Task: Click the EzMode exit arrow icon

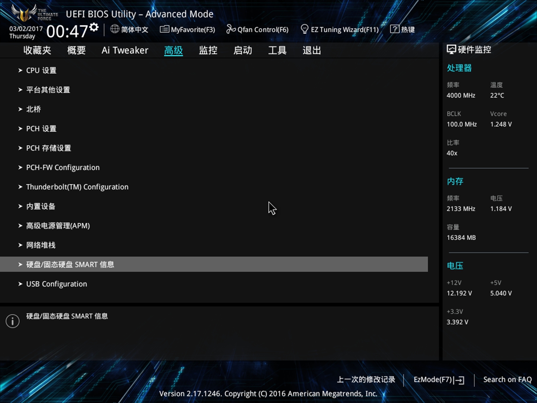Action: (x=459, y=380)
